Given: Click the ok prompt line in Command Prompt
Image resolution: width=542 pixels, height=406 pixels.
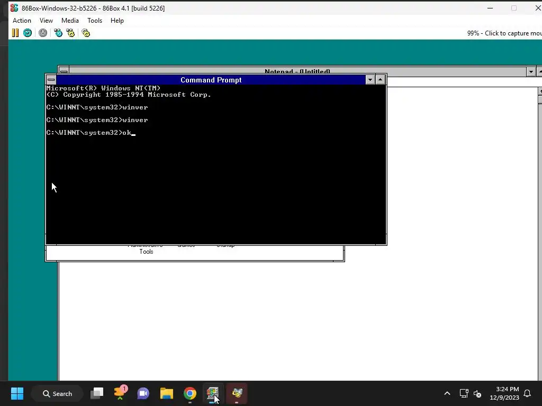Looking at the screenshot, I should point(91,133).
